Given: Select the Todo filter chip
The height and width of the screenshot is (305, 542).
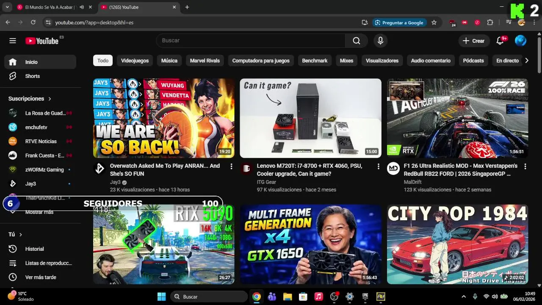Looking at the screenshot, I should point(103,61).
